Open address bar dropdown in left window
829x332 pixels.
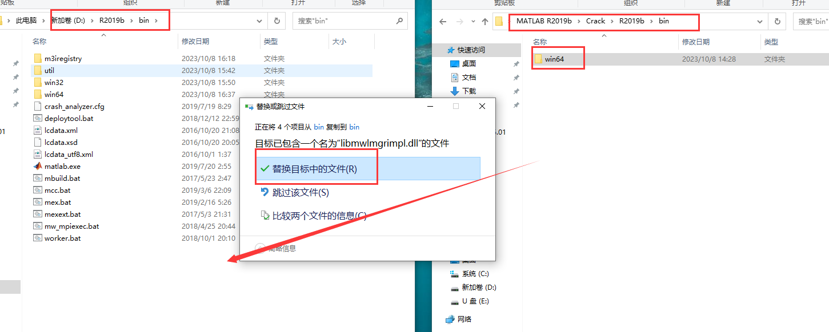coord(259,21)
